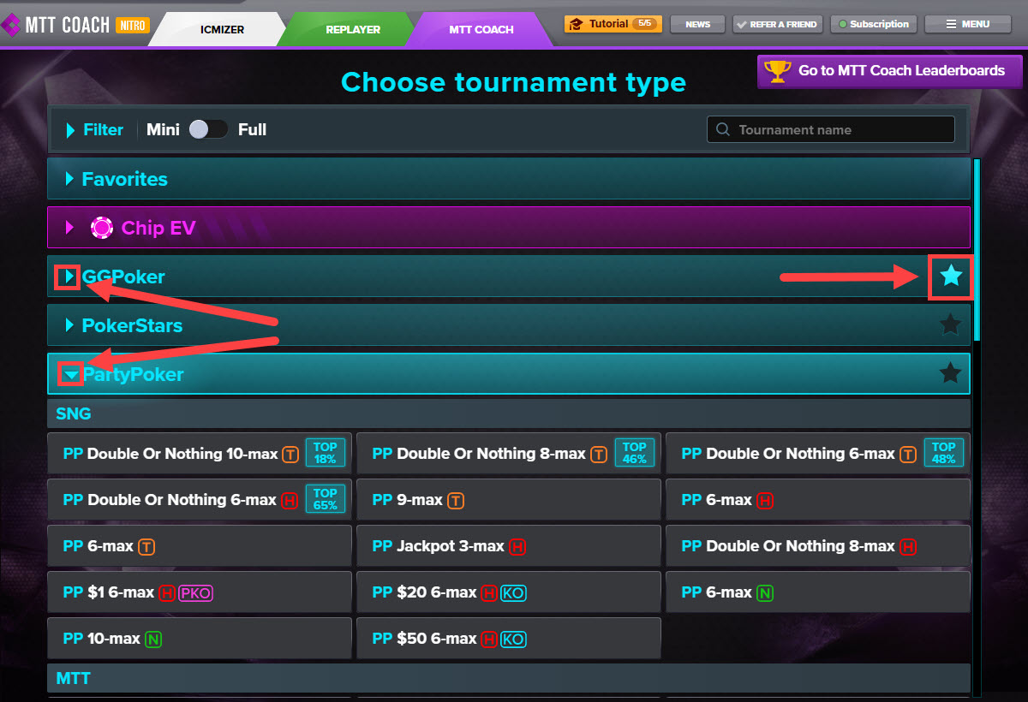The width and height of the screenshot is (1028, 702).
Task: Choose PP 10-max N tournament
Action: 200,638
